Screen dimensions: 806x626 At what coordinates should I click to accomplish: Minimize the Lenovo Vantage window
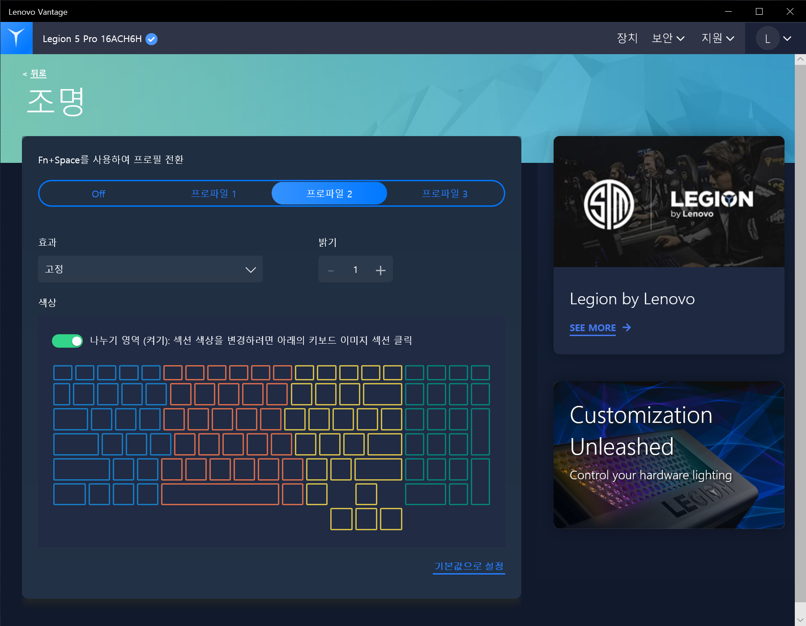[x=728, y=11]
